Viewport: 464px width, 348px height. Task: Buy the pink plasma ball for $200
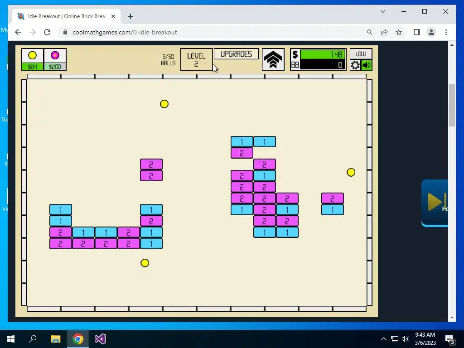55,59
